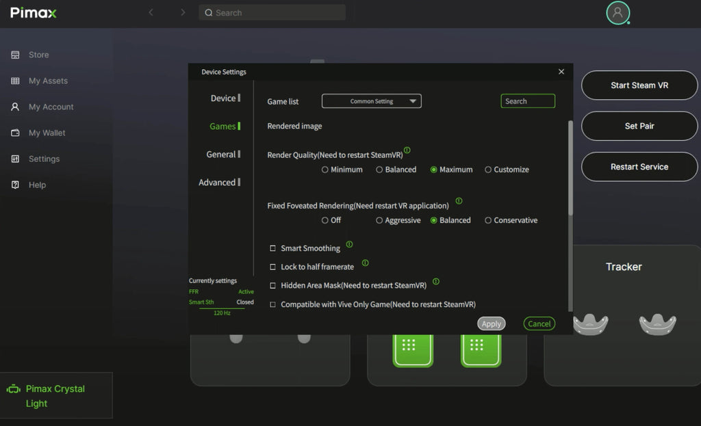Click the Pimax logo
Image resolution: width=701 pixels, height=426 pixels.
coord(34,12)
